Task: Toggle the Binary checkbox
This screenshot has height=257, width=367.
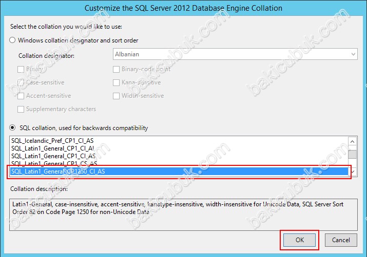Action: pyautogui.click(x=21, y=69)
